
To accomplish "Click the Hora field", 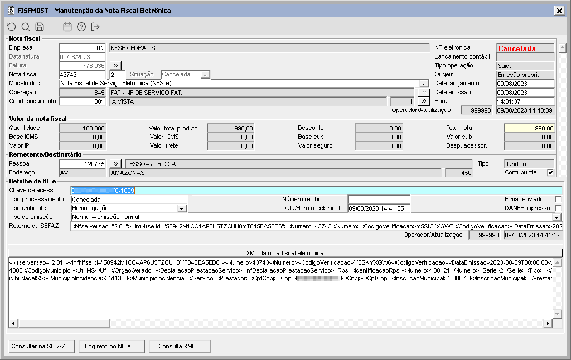I will (x=525, y=101).
